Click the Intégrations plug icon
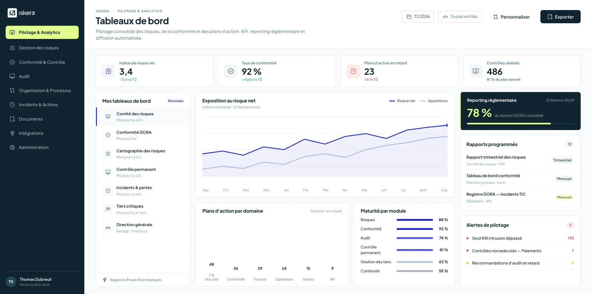The height and width of the screenshot is (294, 592). pos(12,133)
